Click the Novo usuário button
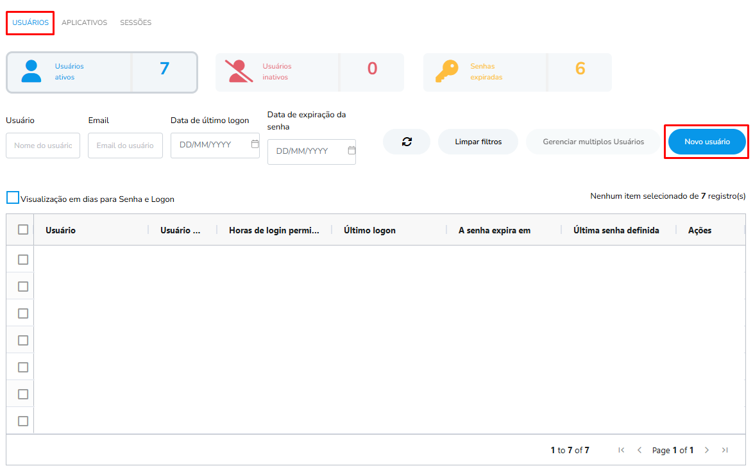753x475 pixels. 707,142
